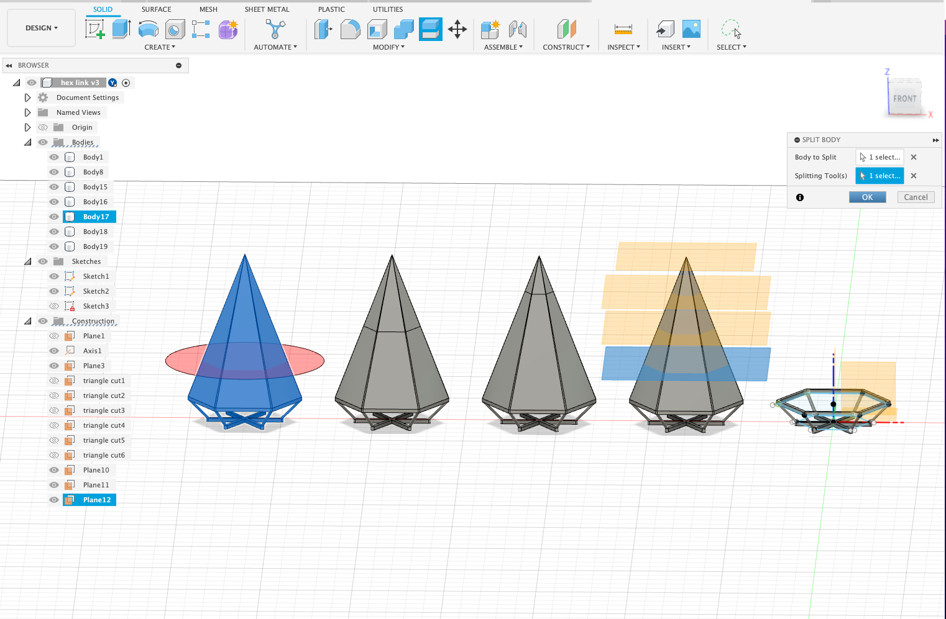This screenshot has width=946, height=619.
Task: Hide Body1 using its eye icon
Action: click(x=54, y=157)
